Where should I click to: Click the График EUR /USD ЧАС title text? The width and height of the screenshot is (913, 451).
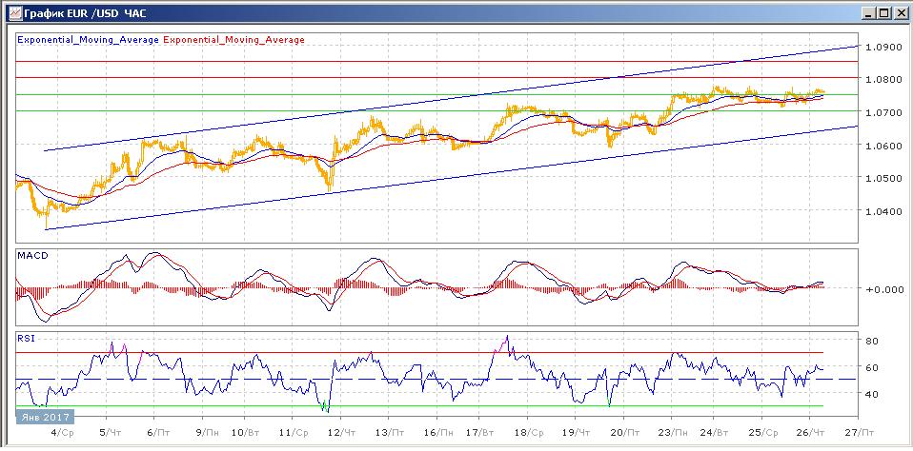coord(85,12)
